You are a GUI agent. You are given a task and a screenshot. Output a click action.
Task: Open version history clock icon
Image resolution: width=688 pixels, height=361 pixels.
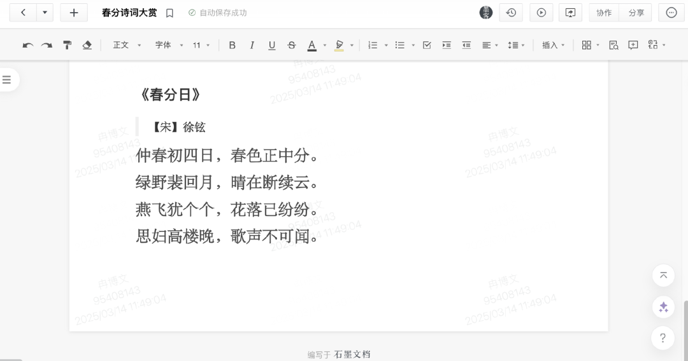point(511,13)
